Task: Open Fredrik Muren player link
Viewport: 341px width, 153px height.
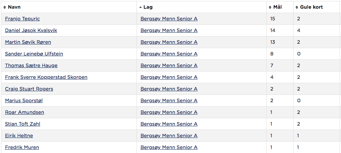Action: click(x=22, y=148)
